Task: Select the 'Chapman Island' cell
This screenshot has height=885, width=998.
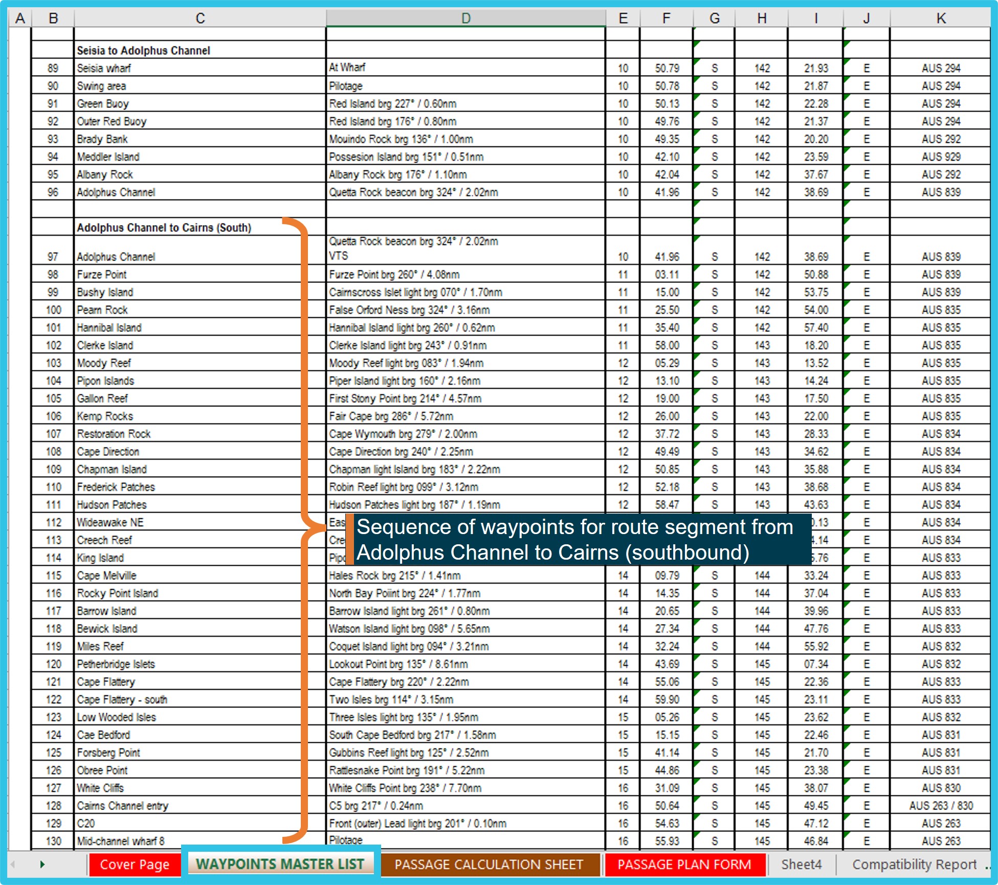Action: click(200, 469)
